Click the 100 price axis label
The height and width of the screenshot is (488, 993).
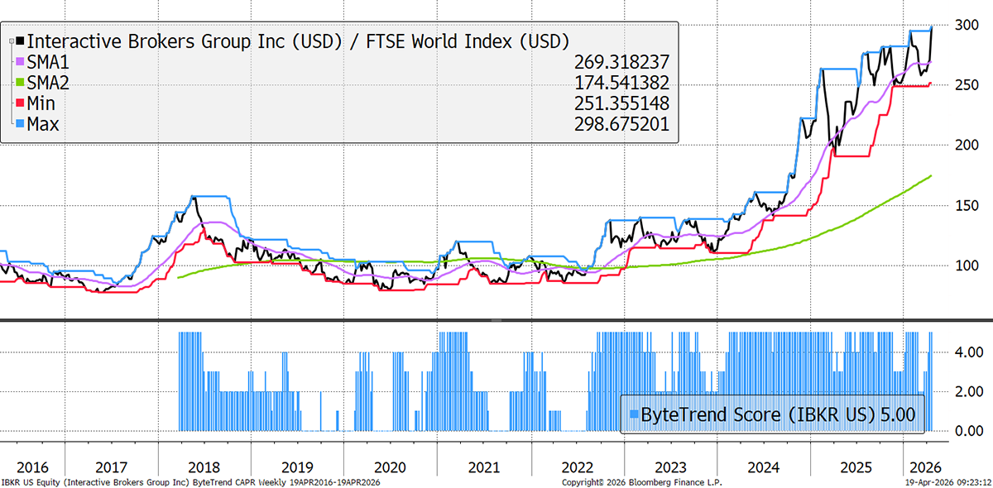pos(968,266)
